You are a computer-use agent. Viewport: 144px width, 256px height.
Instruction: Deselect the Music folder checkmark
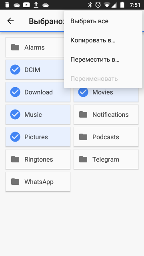(x=15, y=114)
